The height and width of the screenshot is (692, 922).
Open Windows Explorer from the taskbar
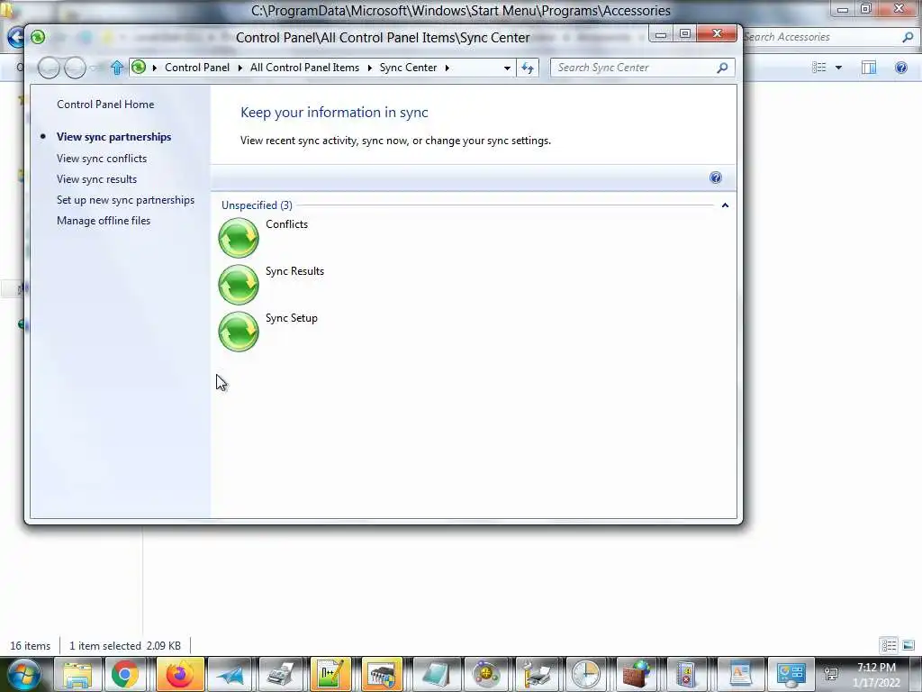coord(77,674)
